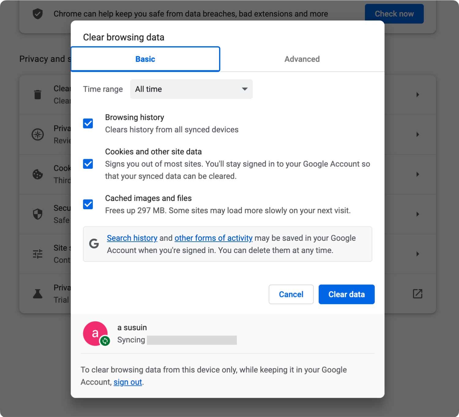
Task: Click the Google G logo icon
Action: (x=94, y=244)
